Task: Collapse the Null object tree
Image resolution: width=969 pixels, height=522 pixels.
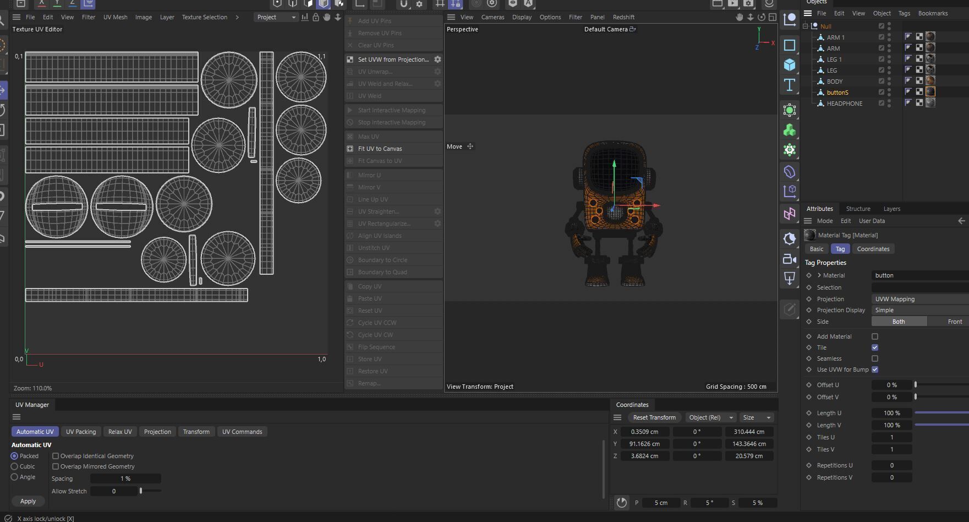Action: click(x=806, y=26)
